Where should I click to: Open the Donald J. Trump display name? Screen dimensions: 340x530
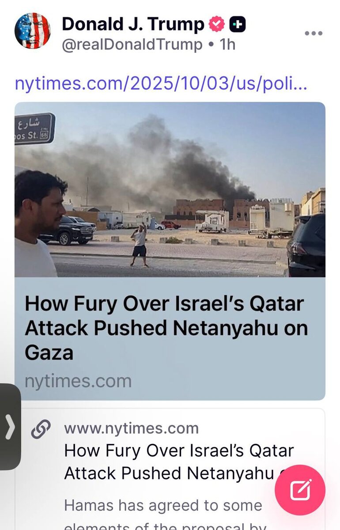click(x=133, y=24)
